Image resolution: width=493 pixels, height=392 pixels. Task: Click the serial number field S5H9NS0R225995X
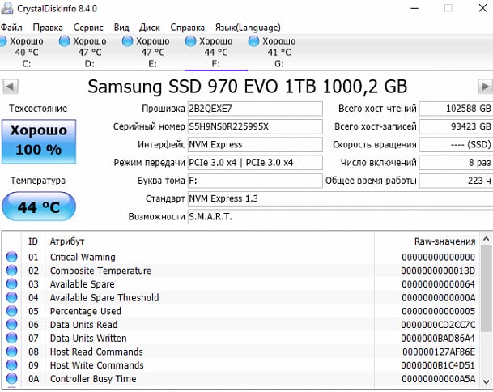(255, 126)
